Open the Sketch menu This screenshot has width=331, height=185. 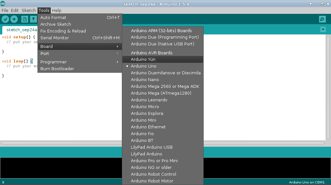click(x=29, y=10)
